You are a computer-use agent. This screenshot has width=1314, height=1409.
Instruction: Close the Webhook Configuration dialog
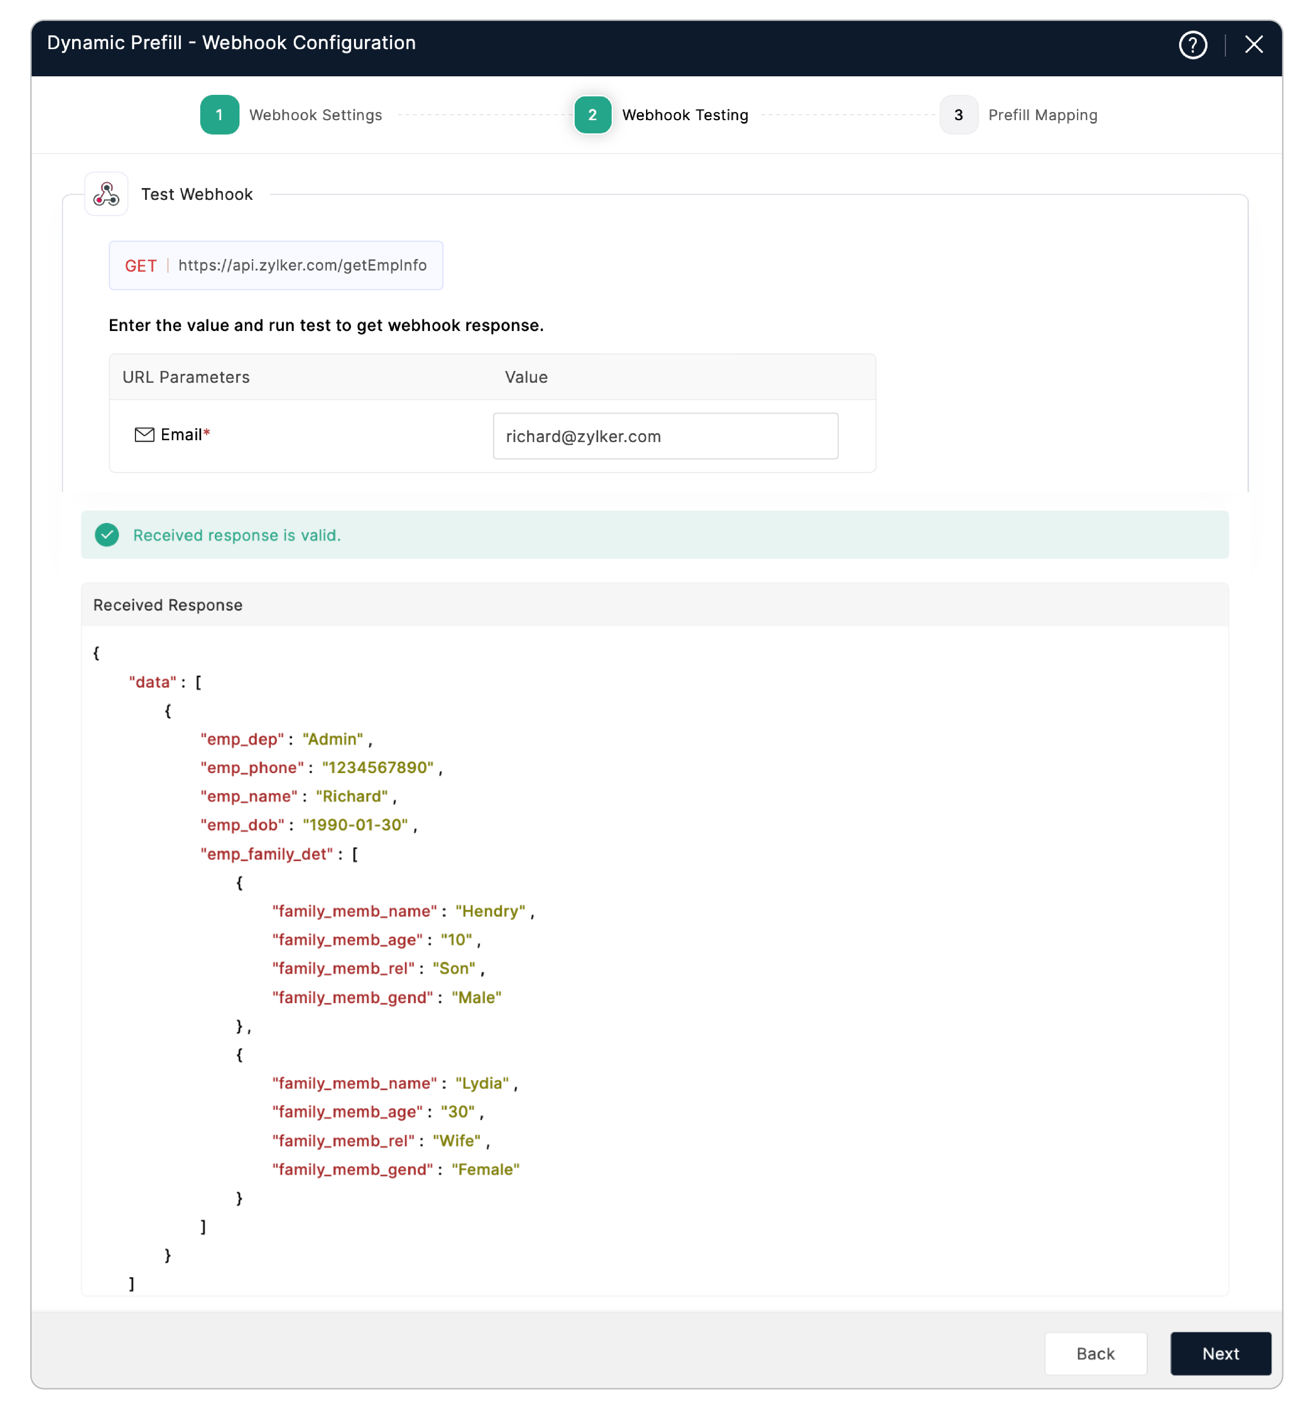coord(1253,45)
